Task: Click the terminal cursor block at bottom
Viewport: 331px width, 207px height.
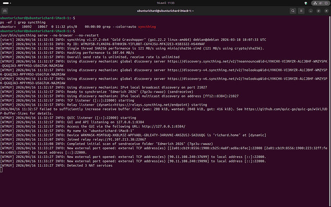Action: (x=1, y=170)
